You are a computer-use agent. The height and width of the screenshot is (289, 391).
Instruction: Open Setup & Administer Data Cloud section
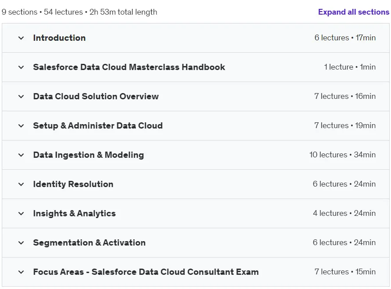(x=98, y=125)
